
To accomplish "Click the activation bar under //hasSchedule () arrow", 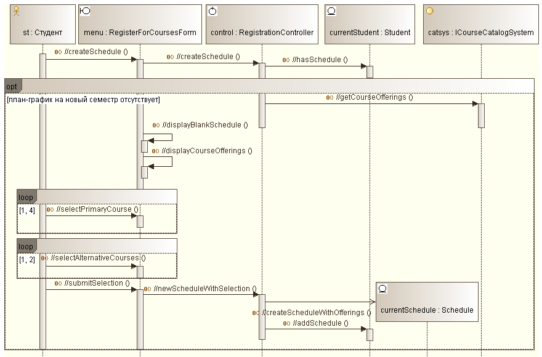I will [x=370, y=72].
